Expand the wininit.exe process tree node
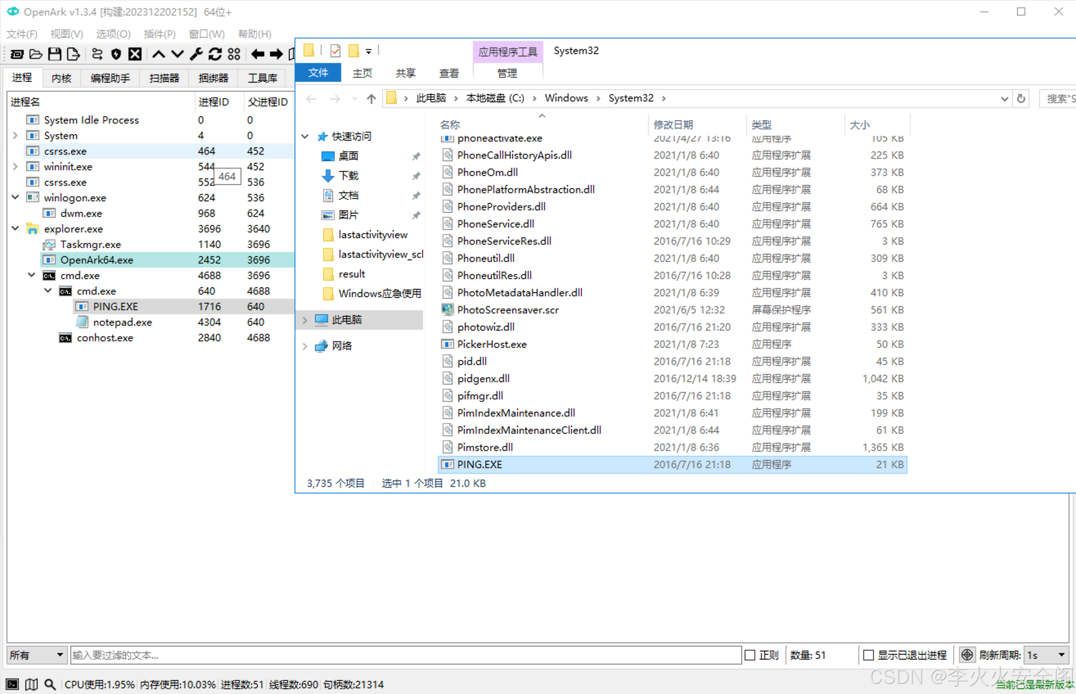Screen dimensions: 1076x694 15,166
